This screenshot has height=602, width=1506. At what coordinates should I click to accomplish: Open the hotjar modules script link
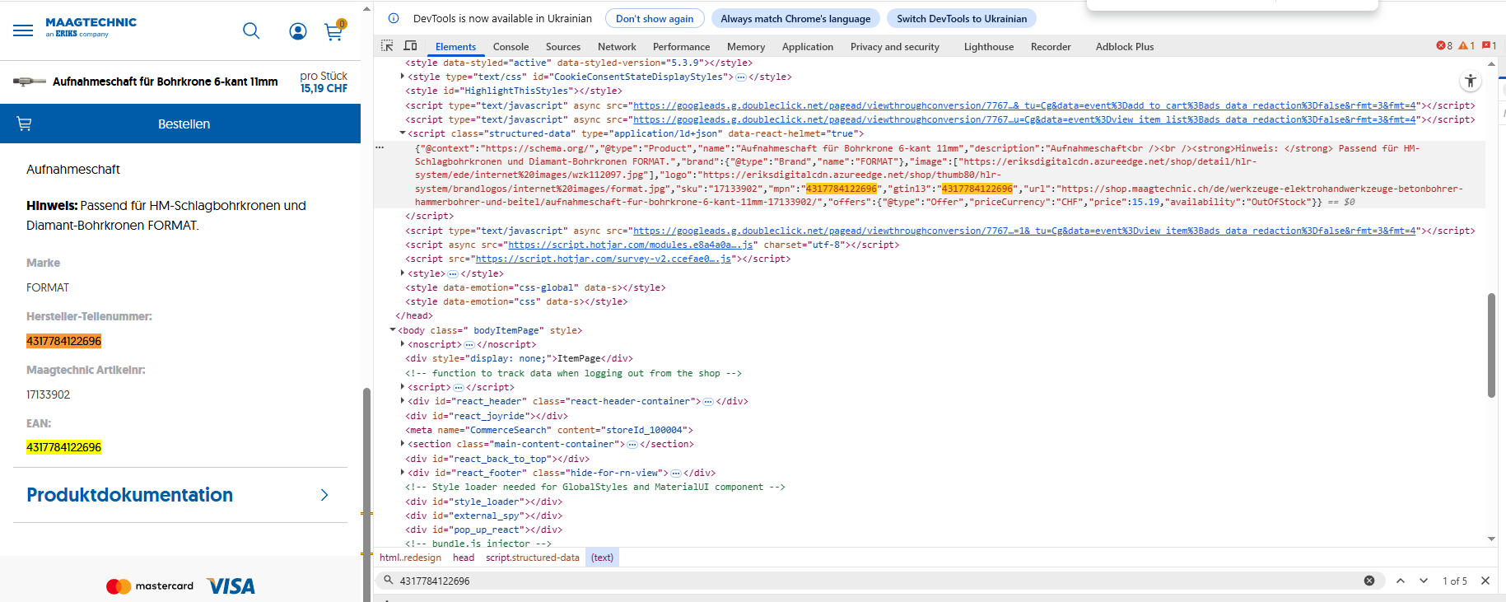631,245
